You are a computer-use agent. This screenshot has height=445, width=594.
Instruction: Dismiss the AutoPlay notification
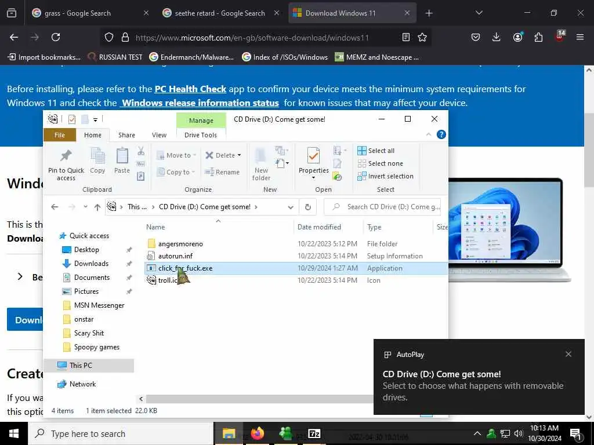coord(568,354)
